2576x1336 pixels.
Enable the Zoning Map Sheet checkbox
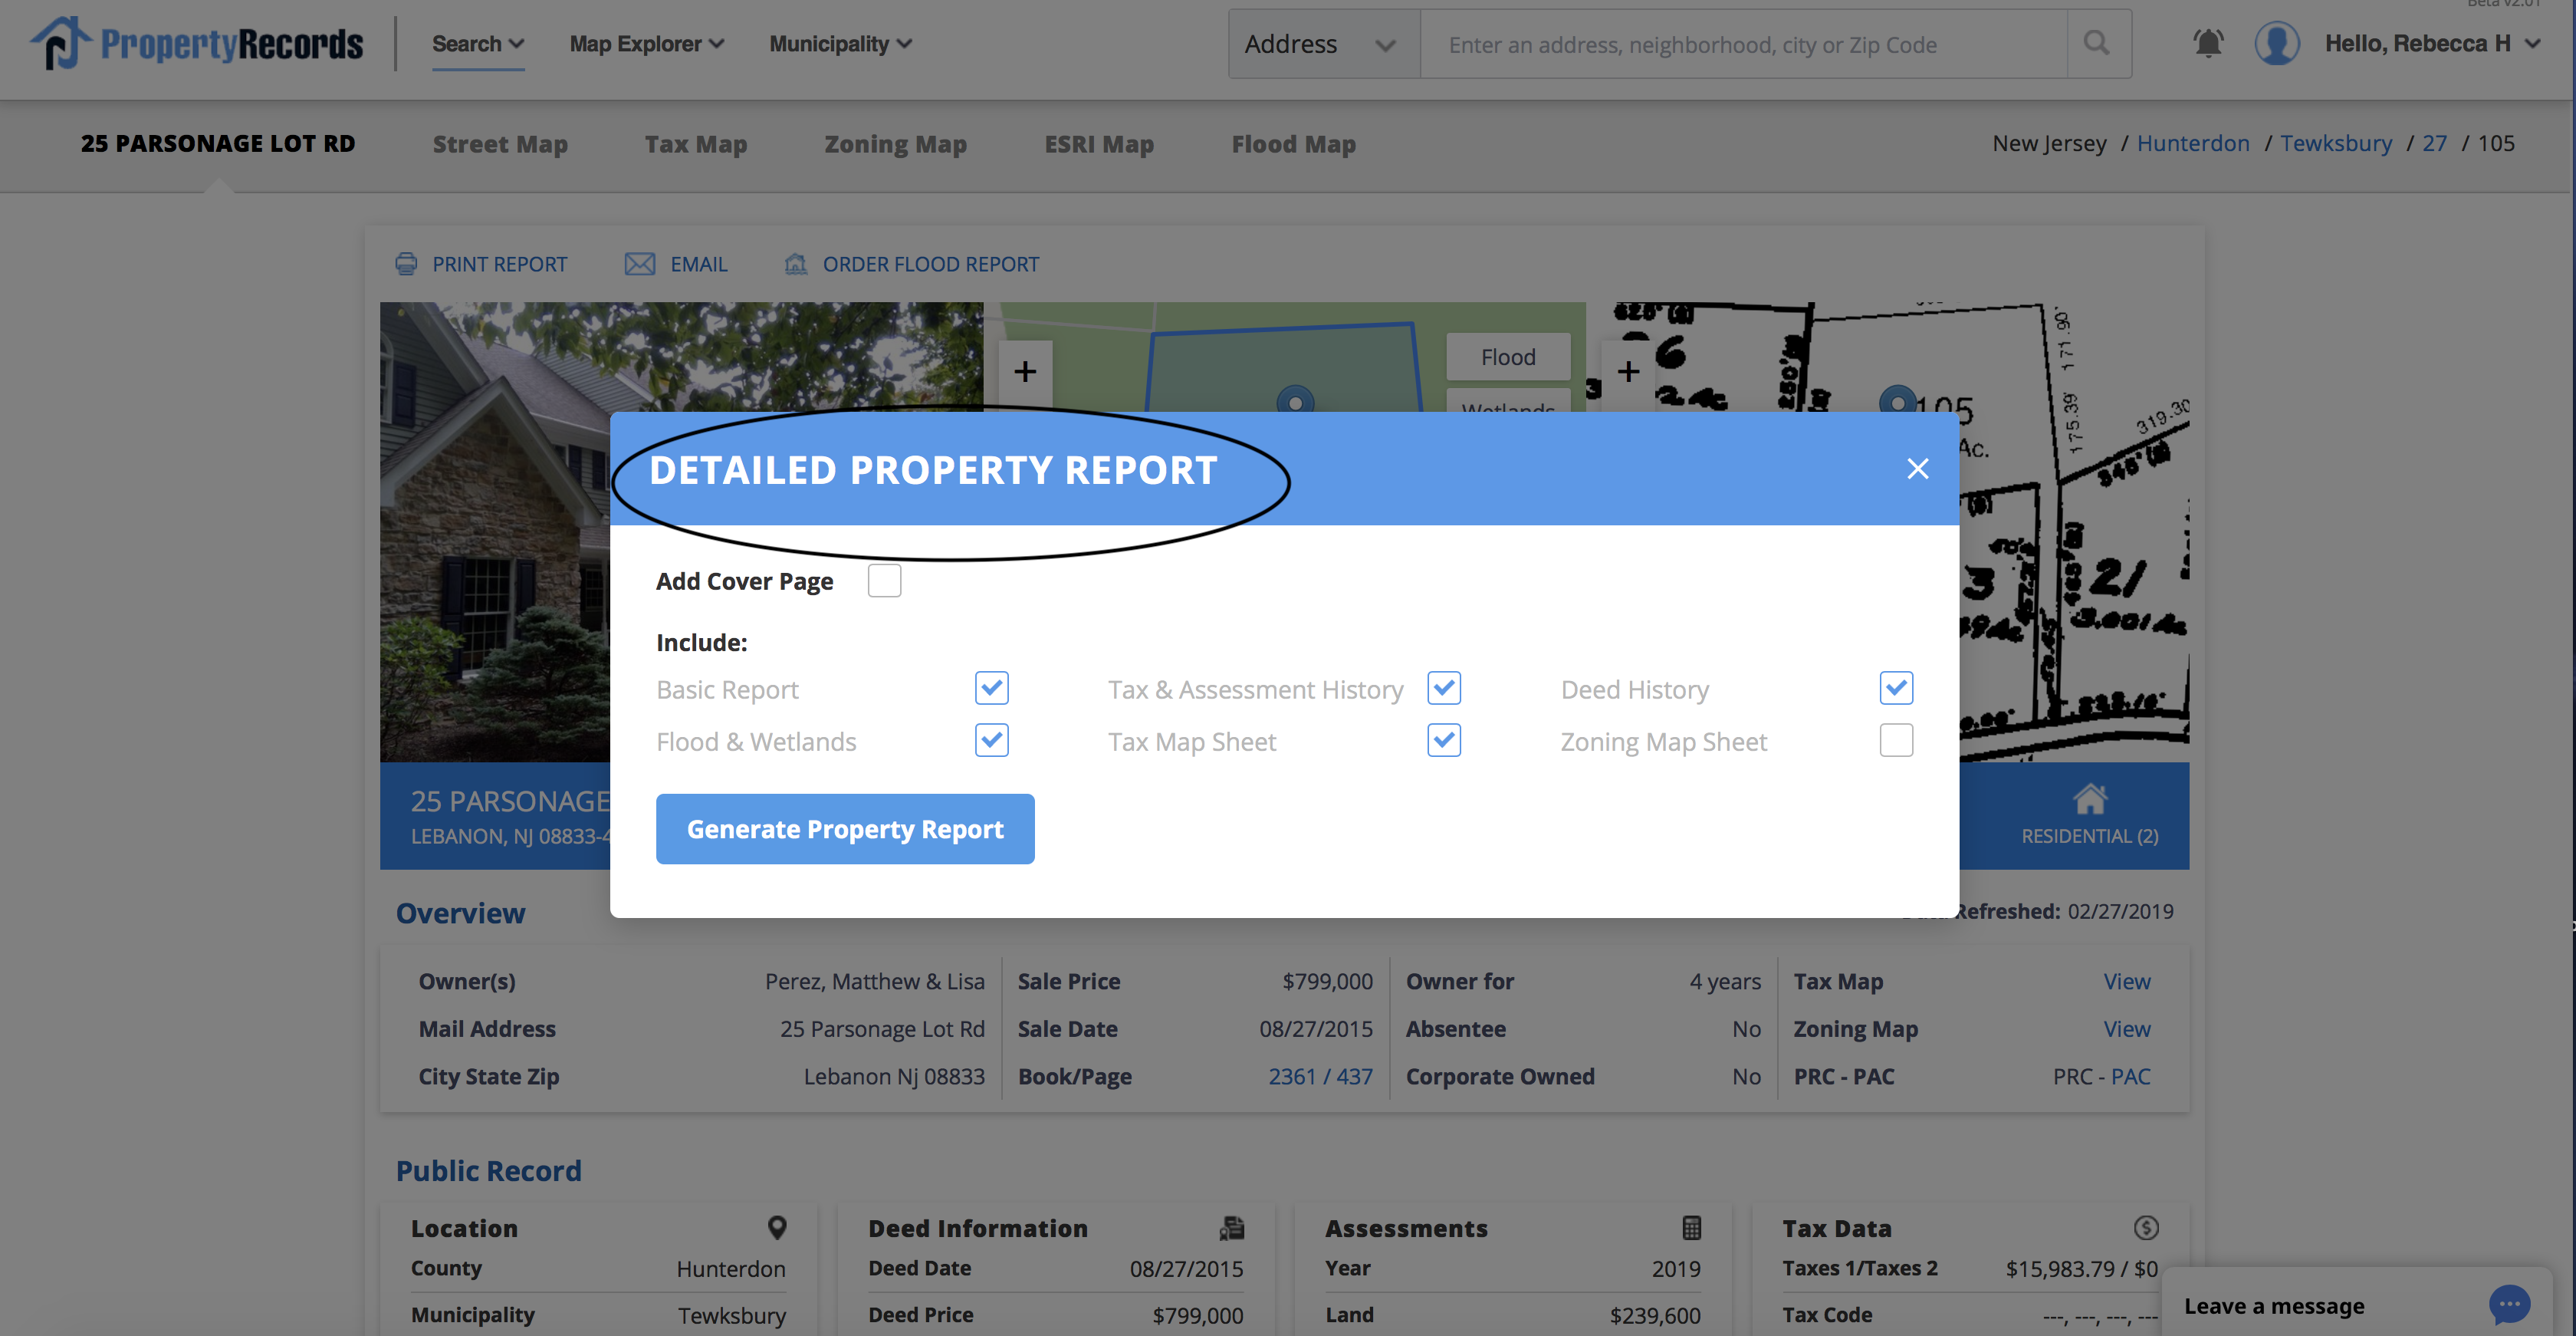coord(1896,740)
